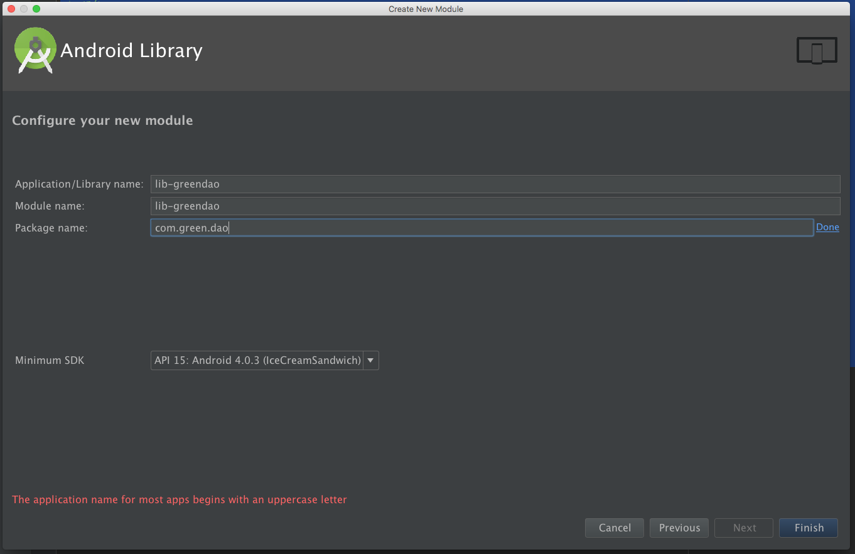The width and height of the screenshot is (855, 554).
Task: Maximize the dialog using the green button
Action: [36, 9]
